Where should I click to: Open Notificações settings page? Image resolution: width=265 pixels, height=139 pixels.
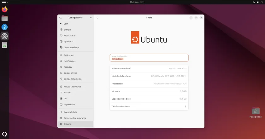(x=75, y=61)
